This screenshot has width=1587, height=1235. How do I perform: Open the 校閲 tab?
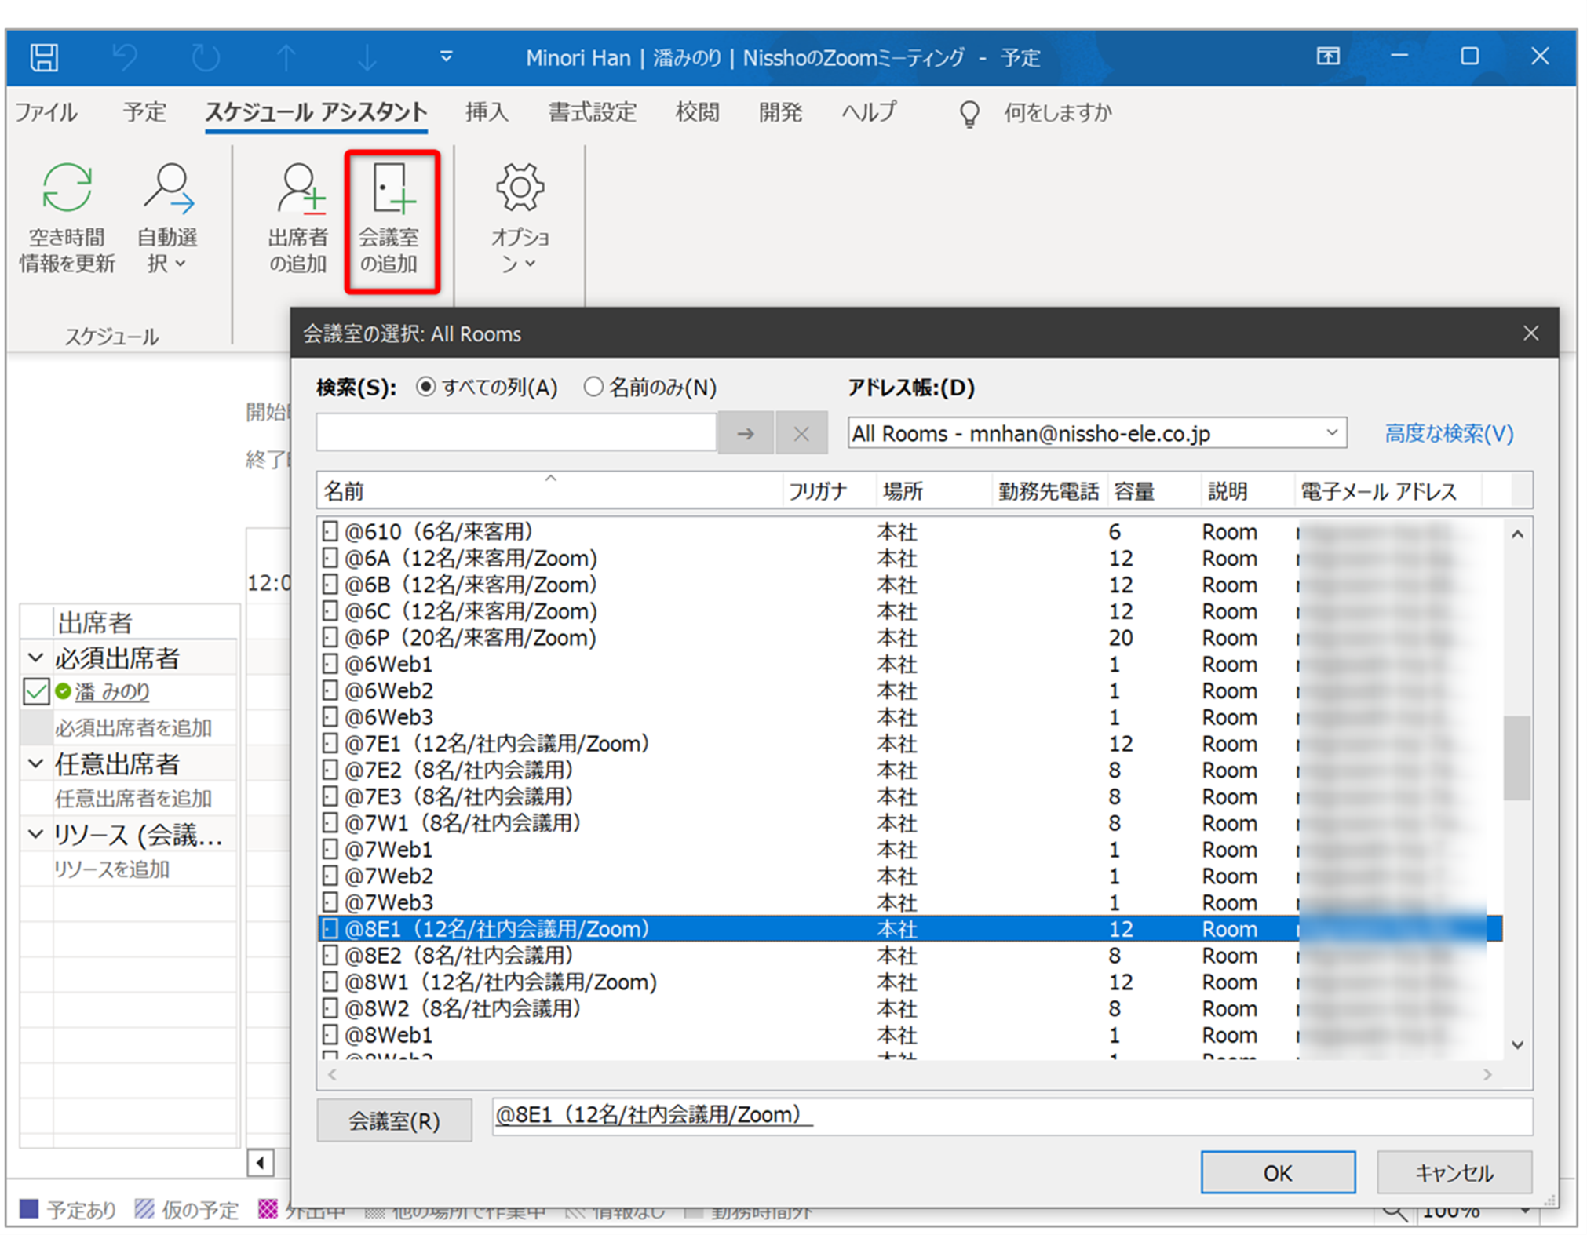pyautogui.click(x=697, y=112)
